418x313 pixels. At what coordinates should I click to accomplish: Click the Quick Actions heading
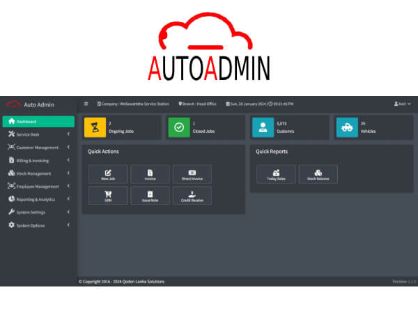click(x=103, y=152)
